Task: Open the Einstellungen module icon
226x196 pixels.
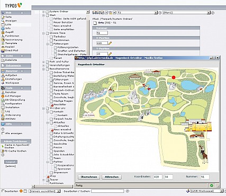Action: pyautogui.click(x=3, y=79)
